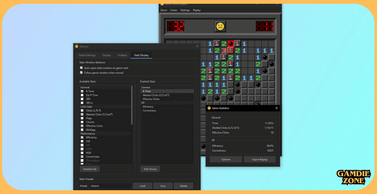The height and width of the screenshot is (194, 377).
Task: Click the Deselect All button
Action: (x=90, y=169)
